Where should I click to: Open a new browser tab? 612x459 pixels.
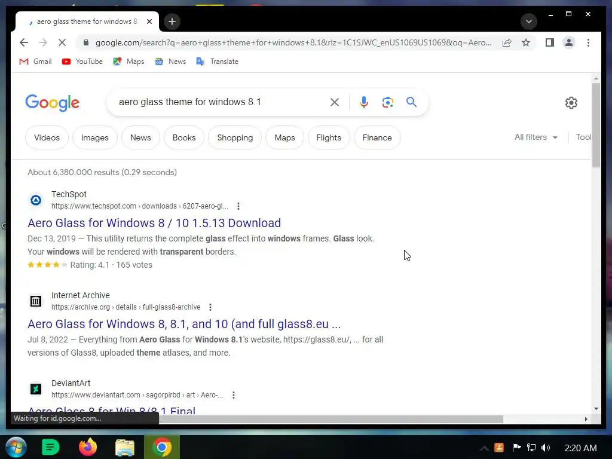click(x=172, y=22)
